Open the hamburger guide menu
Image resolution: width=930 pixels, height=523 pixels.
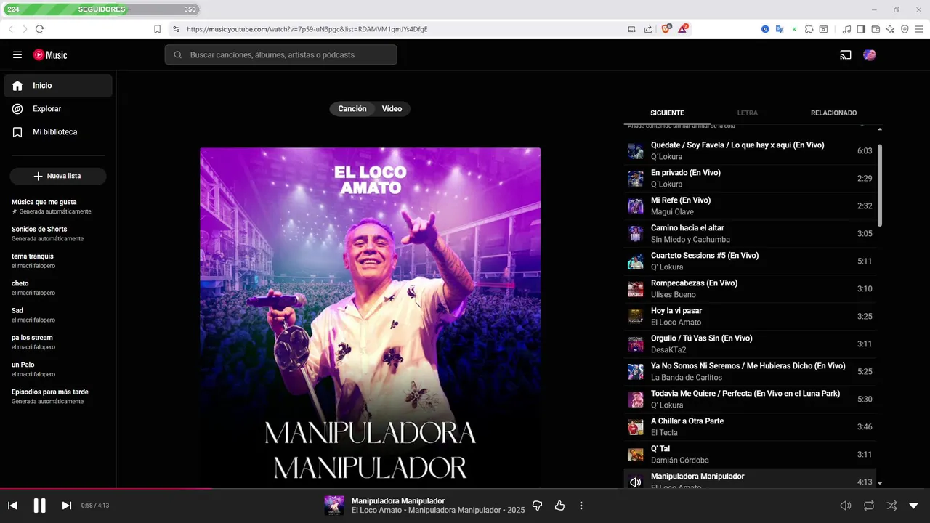click(x=17, y=54)
